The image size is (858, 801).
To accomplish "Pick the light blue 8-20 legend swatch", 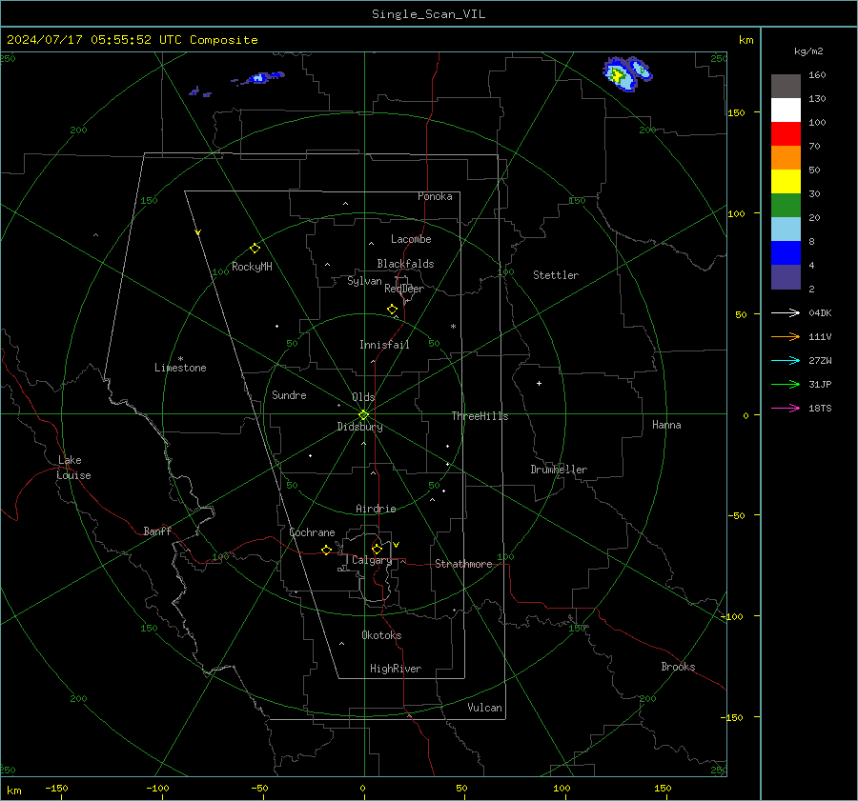I will 786,230.
